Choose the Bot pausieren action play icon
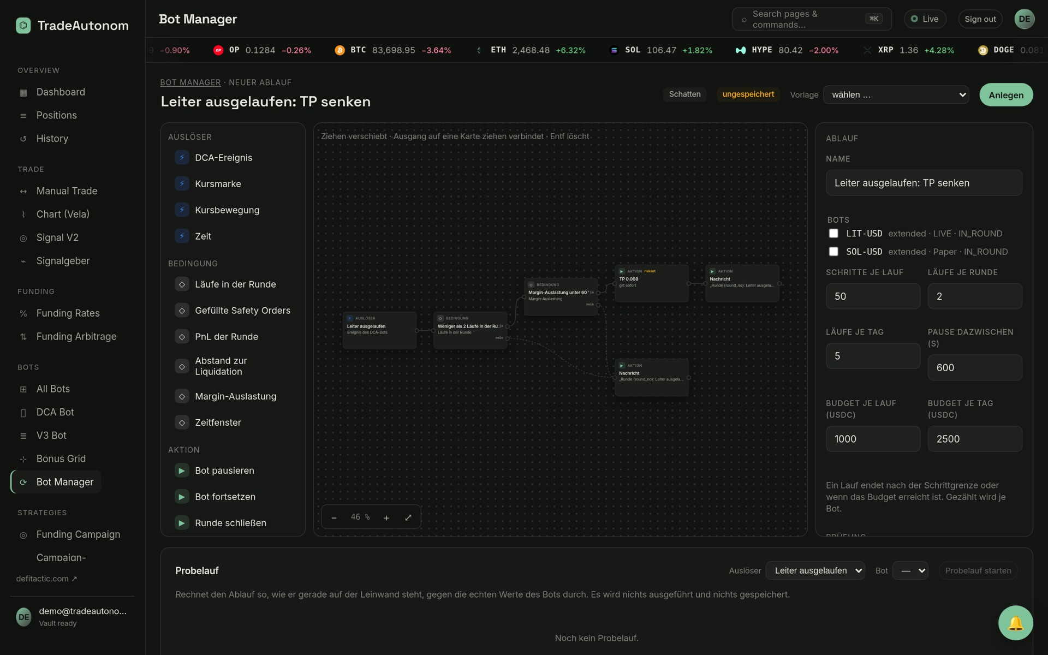The image size is (1048, 655). (x=182, y=471)
